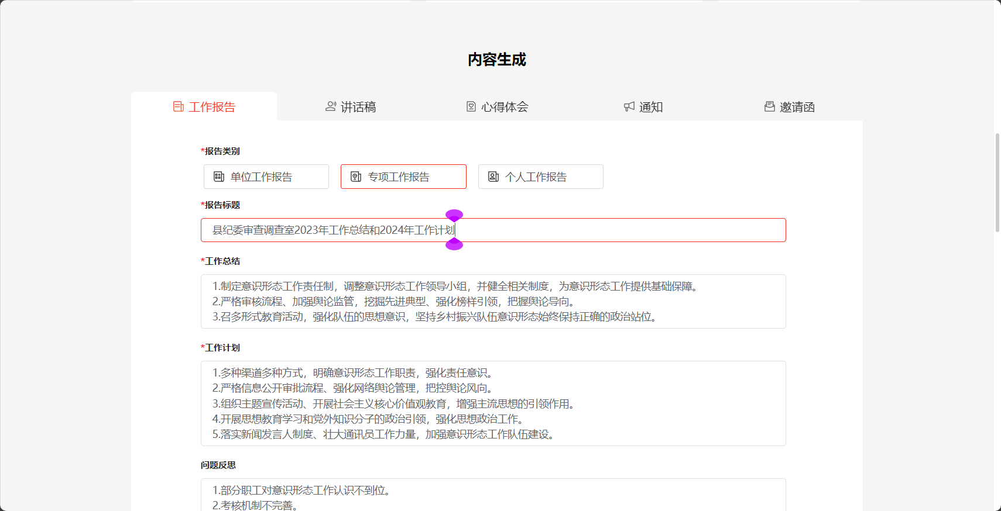This screenshot has height=511, width=1001.
Task: Click the 工作总结 label
Action: (x=222, y=261)
